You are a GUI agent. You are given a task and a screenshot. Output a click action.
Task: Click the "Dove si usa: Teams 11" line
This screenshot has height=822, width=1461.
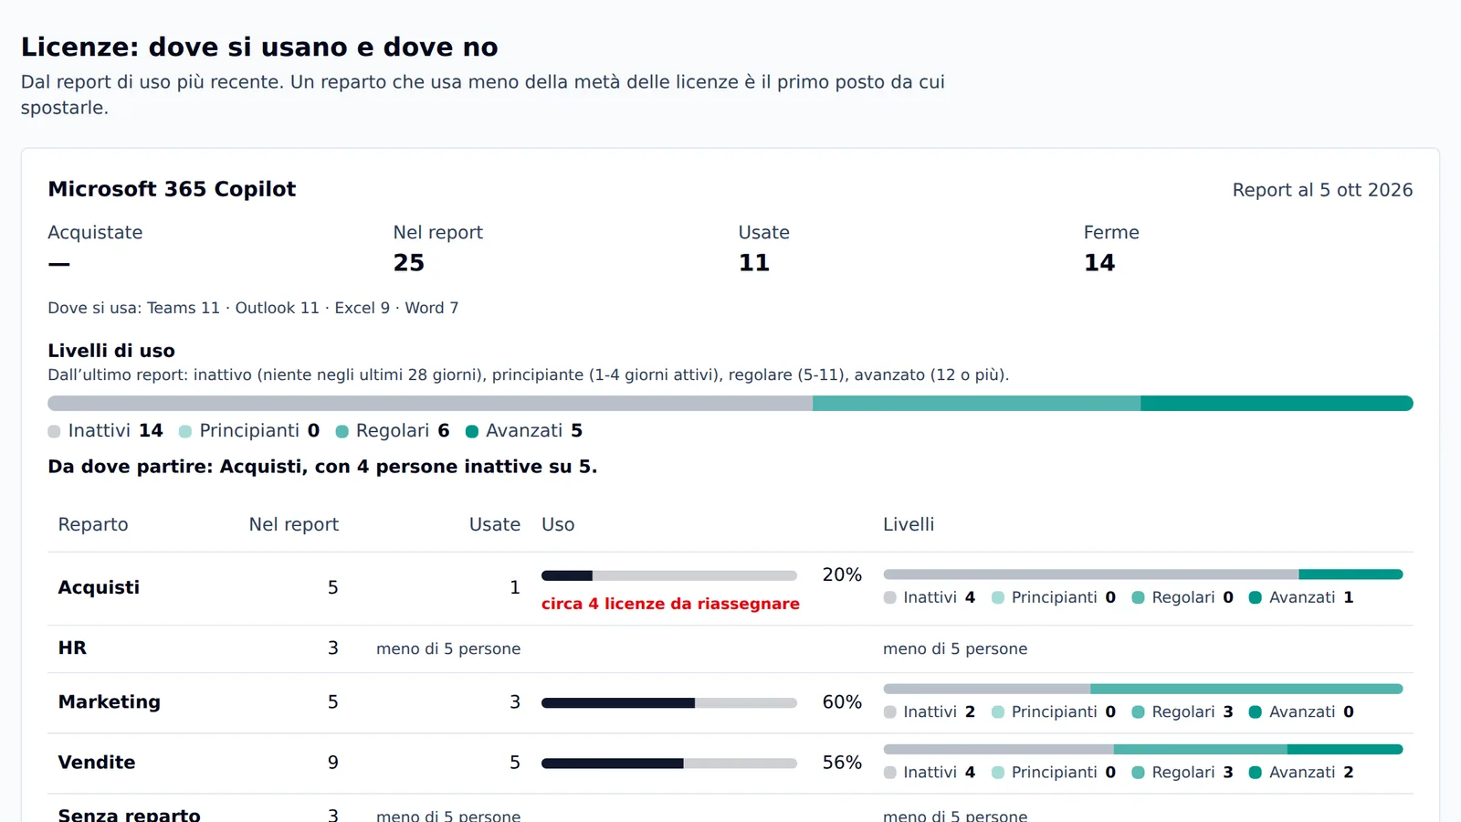[253, 308]
